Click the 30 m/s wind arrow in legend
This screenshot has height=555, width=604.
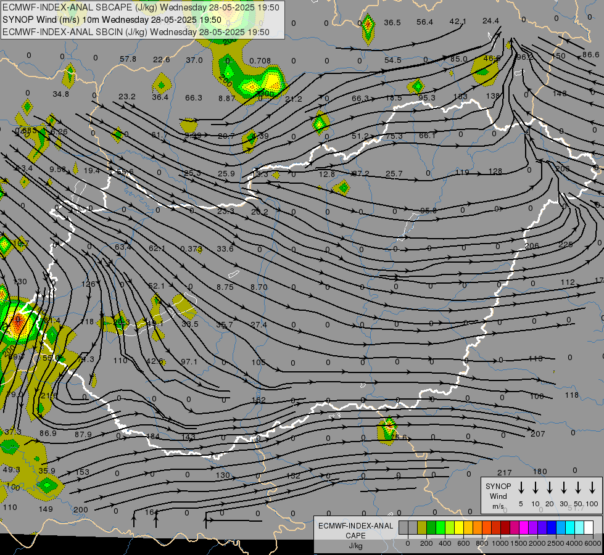coord(564,487)
